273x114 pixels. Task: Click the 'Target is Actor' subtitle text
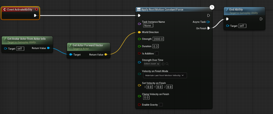click(81, 49)
